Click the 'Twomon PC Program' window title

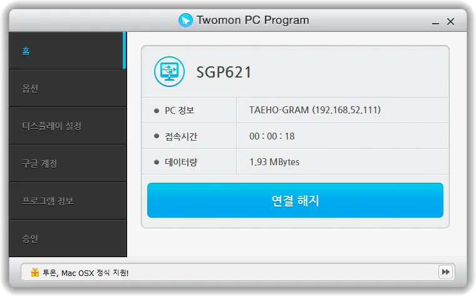(253, 20)
